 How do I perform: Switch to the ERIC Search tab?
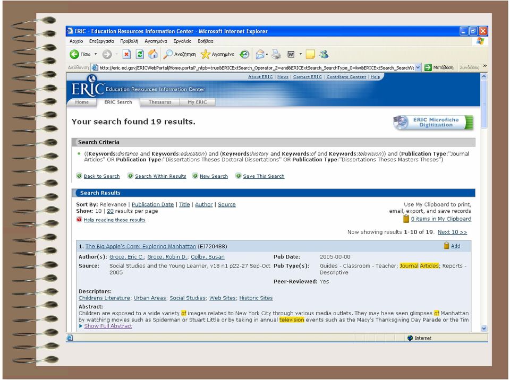[x=118, y=102]
